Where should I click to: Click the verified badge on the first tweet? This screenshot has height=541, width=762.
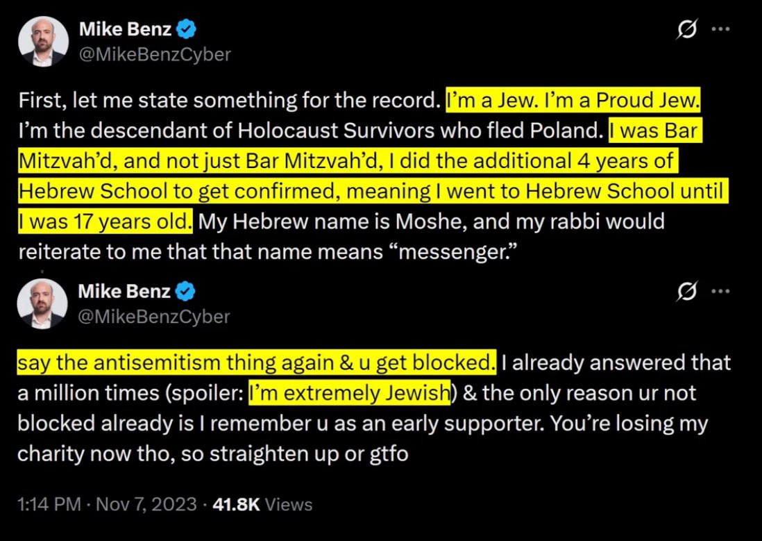point(188,29)
